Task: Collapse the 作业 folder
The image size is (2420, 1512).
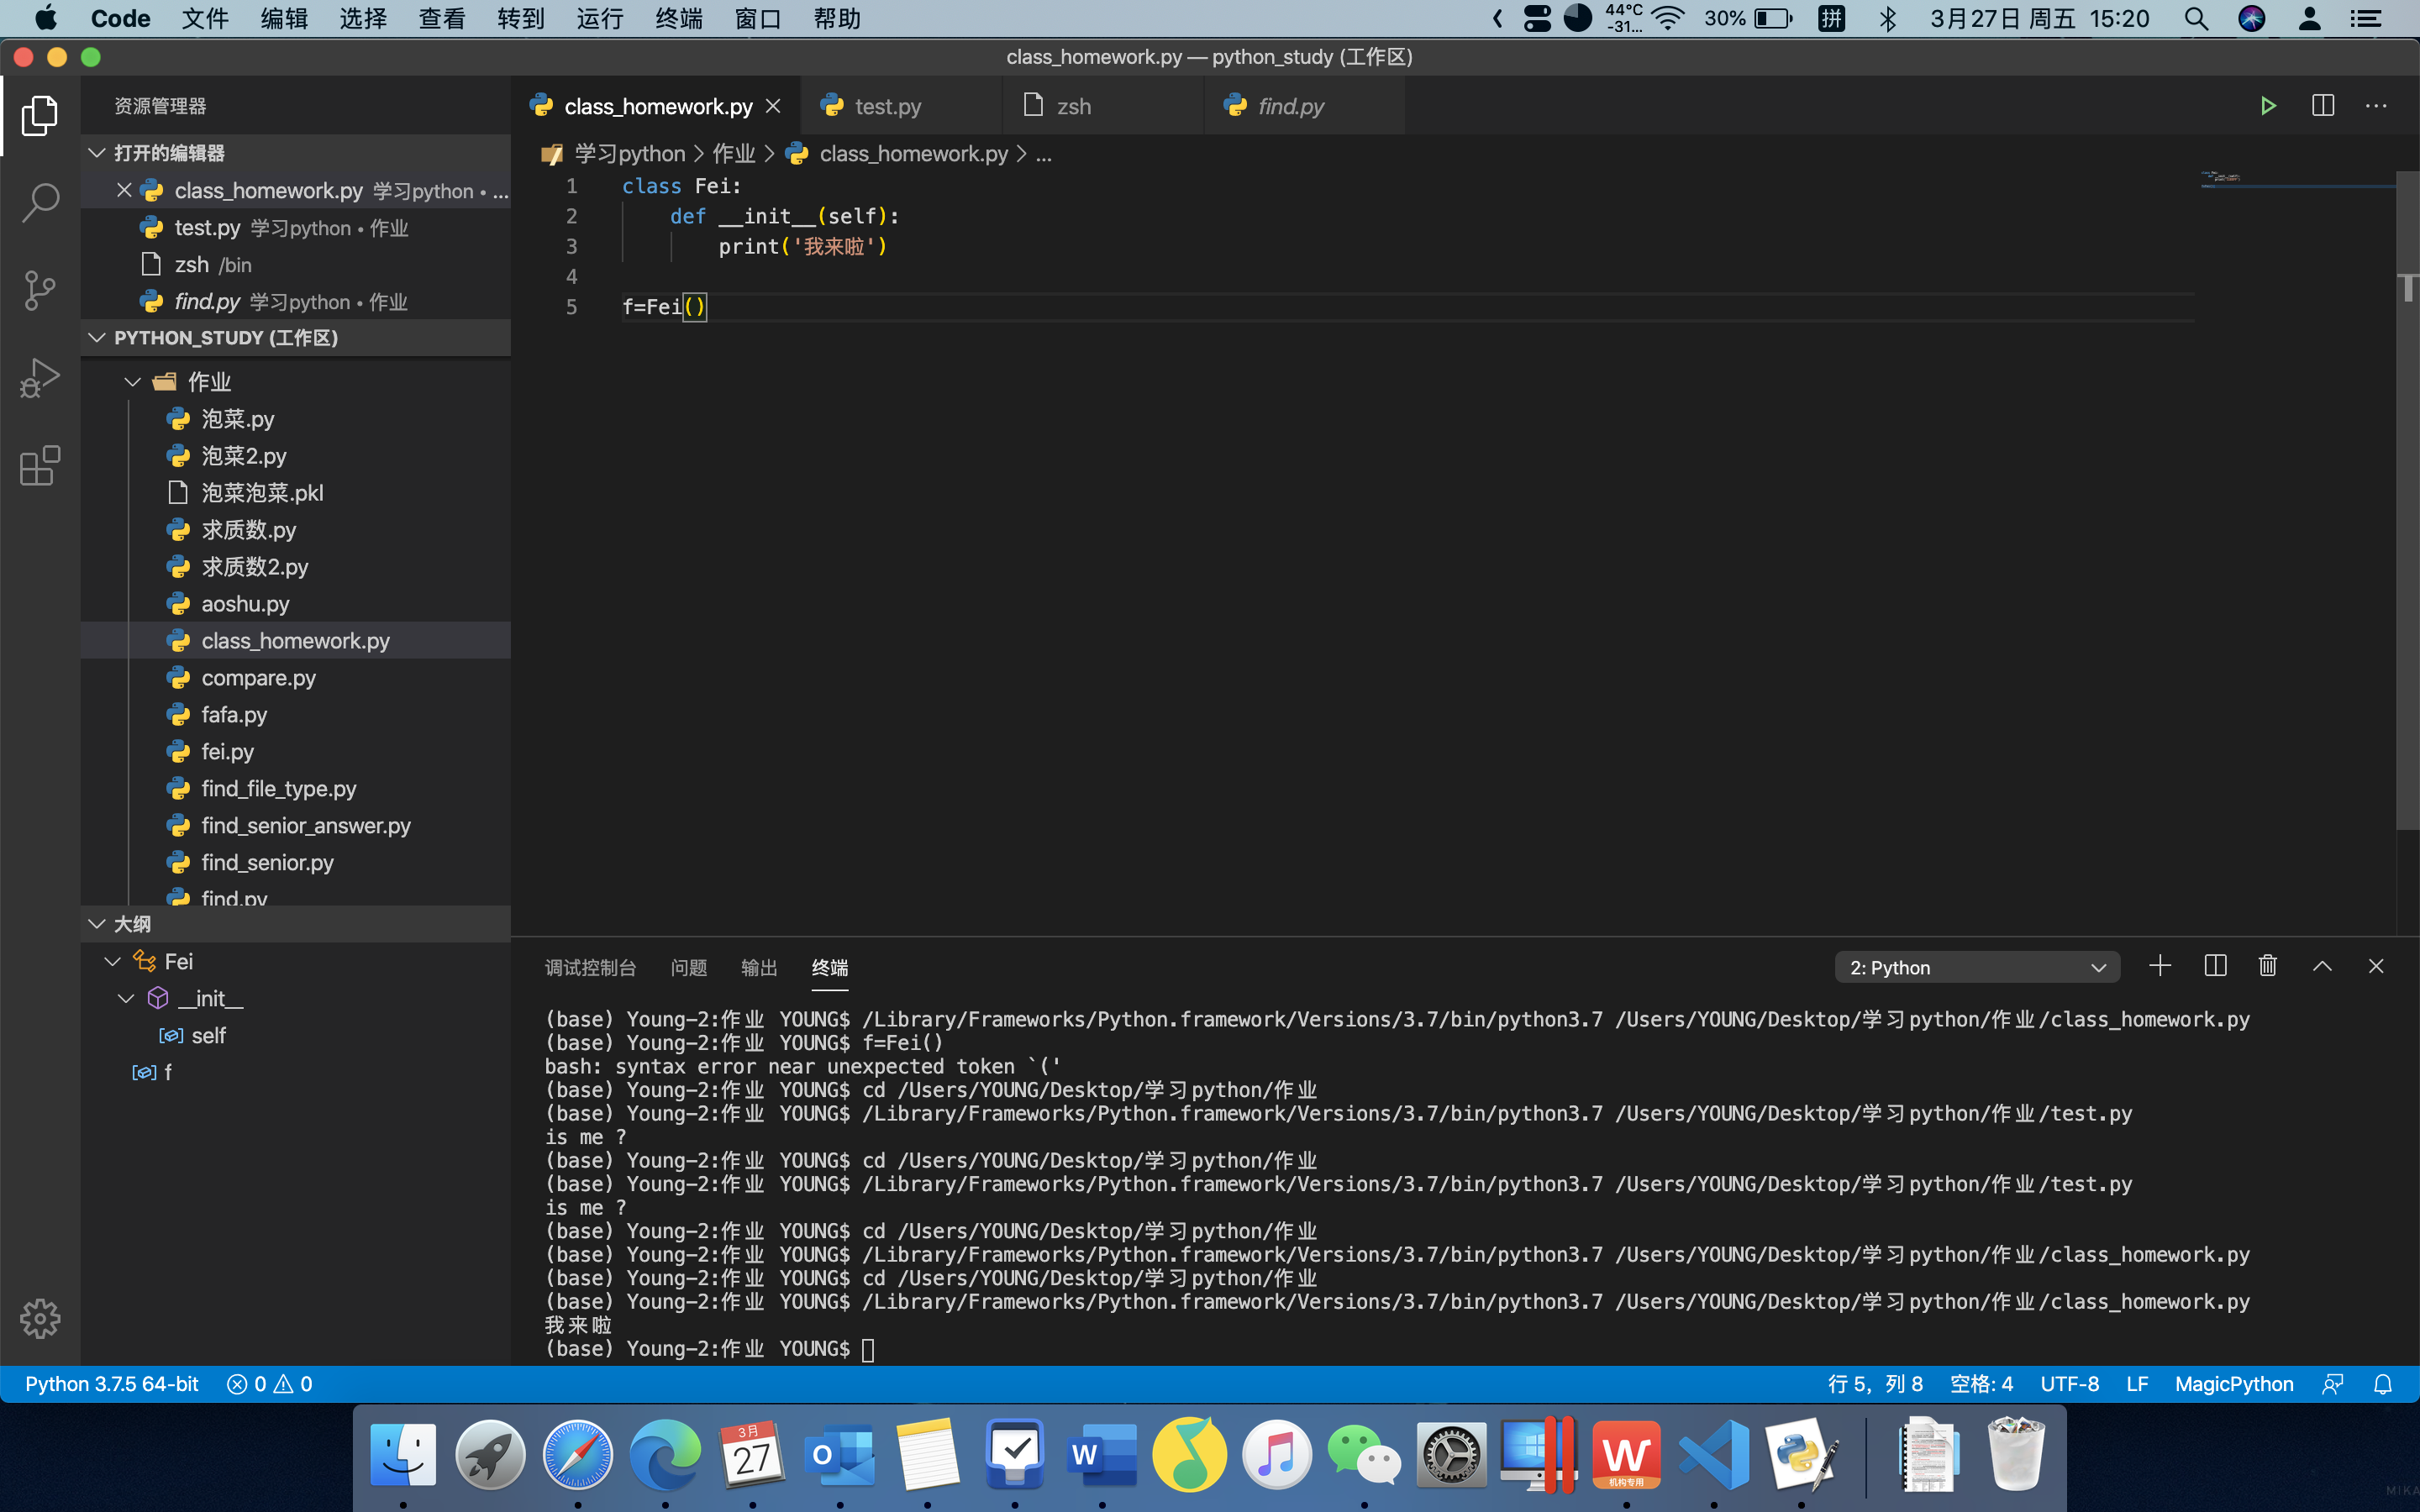Action: (x=132, y=382)
